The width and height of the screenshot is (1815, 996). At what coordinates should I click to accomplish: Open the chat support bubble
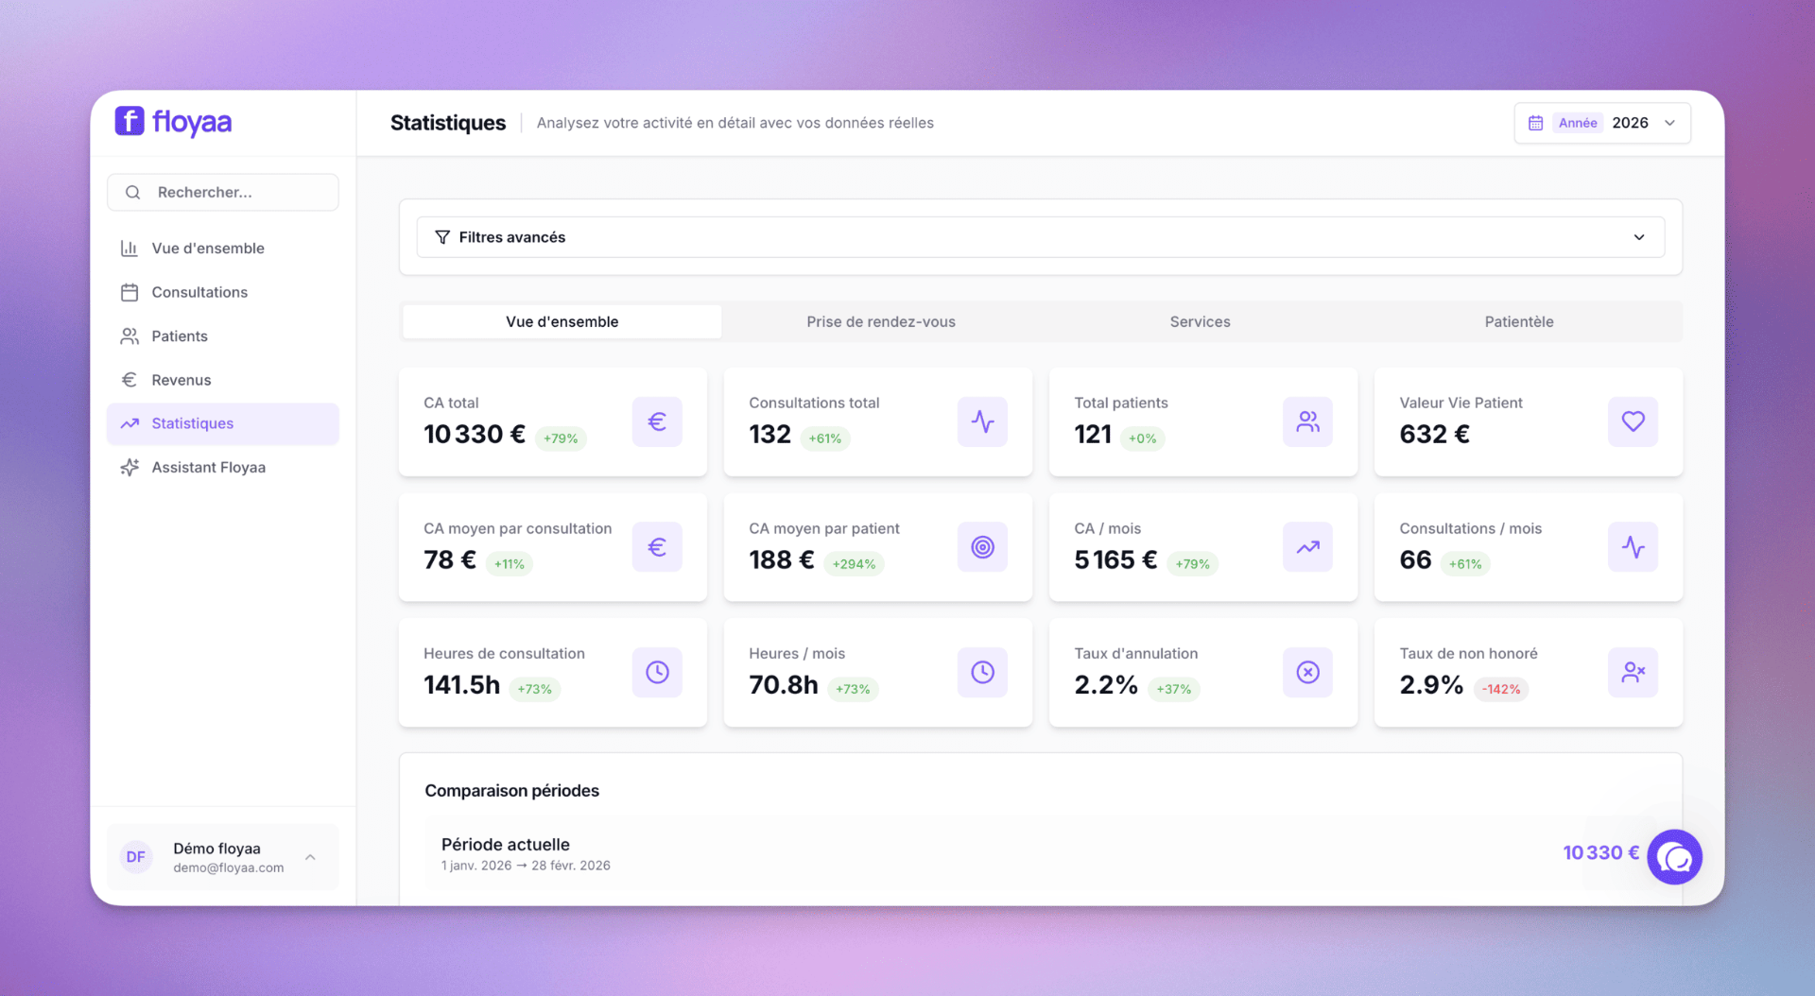[1674, 857]
